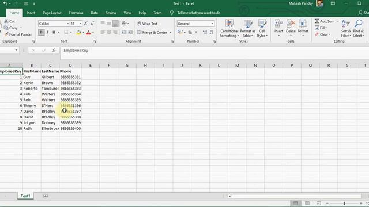Align text left
Screen dimensions: 369x207
103,32
